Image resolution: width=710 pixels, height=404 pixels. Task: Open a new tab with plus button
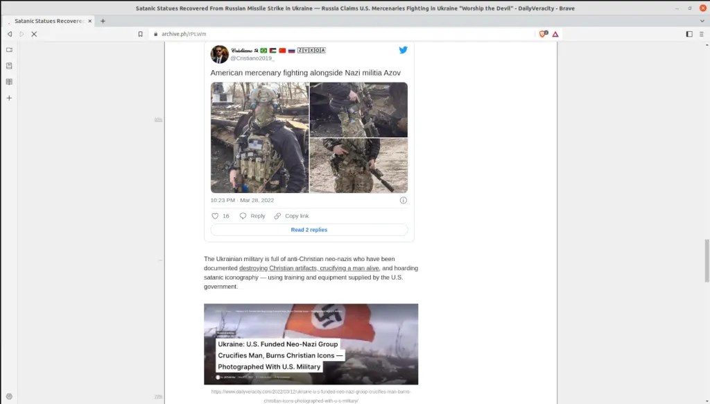point(103,21)
